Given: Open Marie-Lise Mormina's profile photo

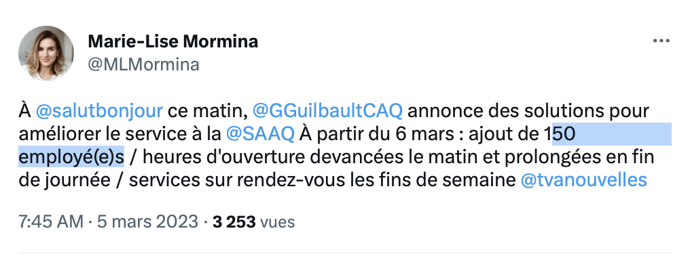Looking at the screenshot, I should (x=46, y=53).
